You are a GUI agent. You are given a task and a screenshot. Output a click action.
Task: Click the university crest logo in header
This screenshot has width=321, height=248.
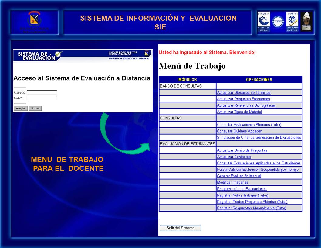34,19
